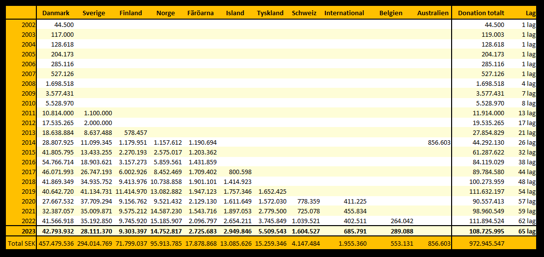Click Danmark 2016 value 54.766.714

pos(58,162)
